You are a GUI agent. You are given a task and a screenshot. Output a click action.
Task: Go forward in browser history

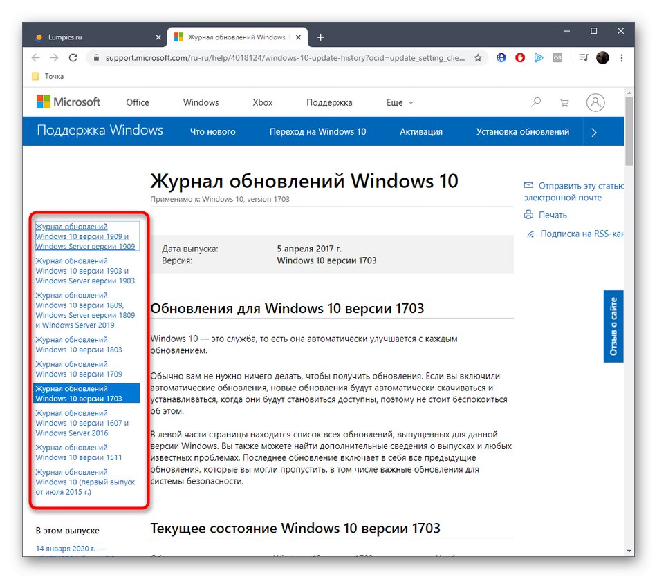click(x=55, y=58)
